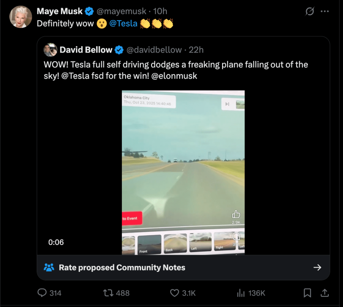Select the Front camera thumbnail
The image size is (343, 307).
click(x=149, y=243)
